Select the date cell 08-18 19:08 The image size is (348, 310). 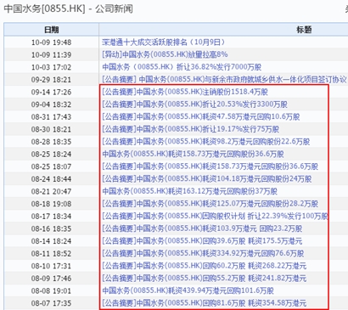coord(51,204)
